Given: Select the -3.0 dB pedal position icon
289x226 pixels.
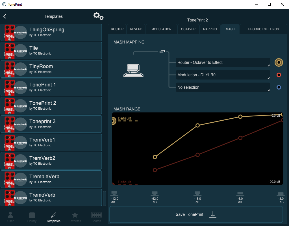Looking at the screenshot, I should pyautogui.click(x=281, y=194).
